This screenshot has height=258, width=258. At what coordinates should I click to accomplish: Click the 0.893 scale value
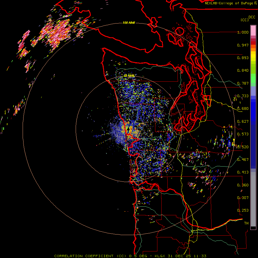point(243,58)
